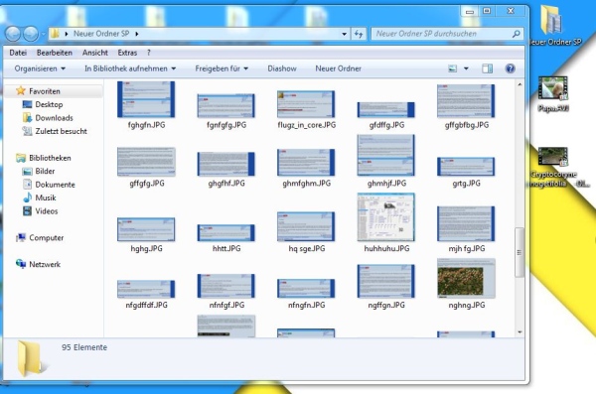The width and height of the screenshot is (596, 394).
Task: Open the view options dropdown arrow
Action: click(466, 68)
